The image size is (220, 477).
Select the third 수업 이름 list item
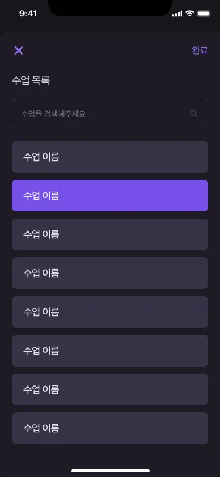[x=110, y=234]
